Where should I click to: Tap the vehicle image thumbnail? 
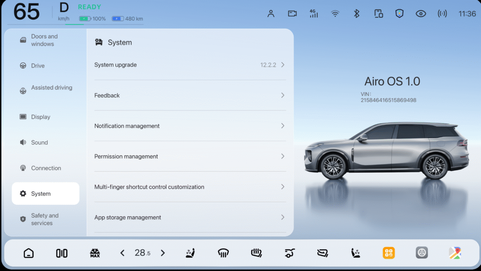pos(387,151)
